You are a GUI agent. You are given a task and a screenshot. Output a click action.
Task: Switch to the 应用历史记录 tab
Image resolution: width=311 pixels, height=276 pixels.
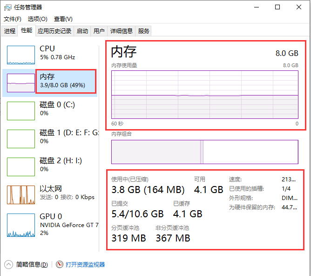coord(54,31)
